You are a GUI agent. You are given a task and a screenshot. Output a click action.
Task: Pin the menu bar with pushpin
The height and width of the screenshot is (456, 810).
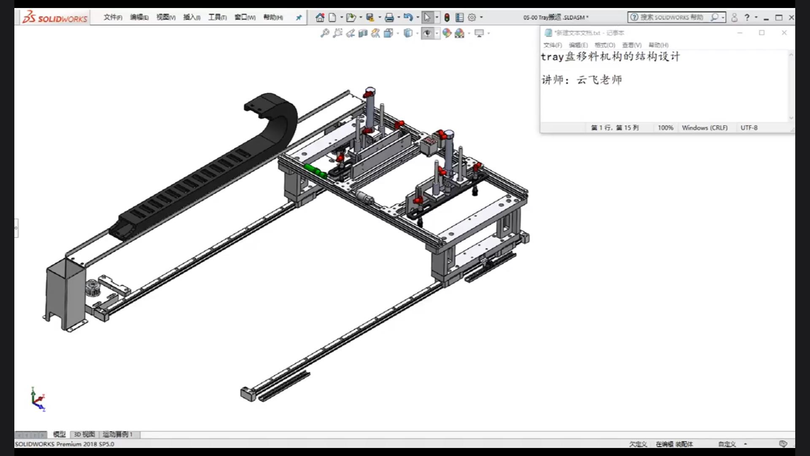[x=299, y=17]
